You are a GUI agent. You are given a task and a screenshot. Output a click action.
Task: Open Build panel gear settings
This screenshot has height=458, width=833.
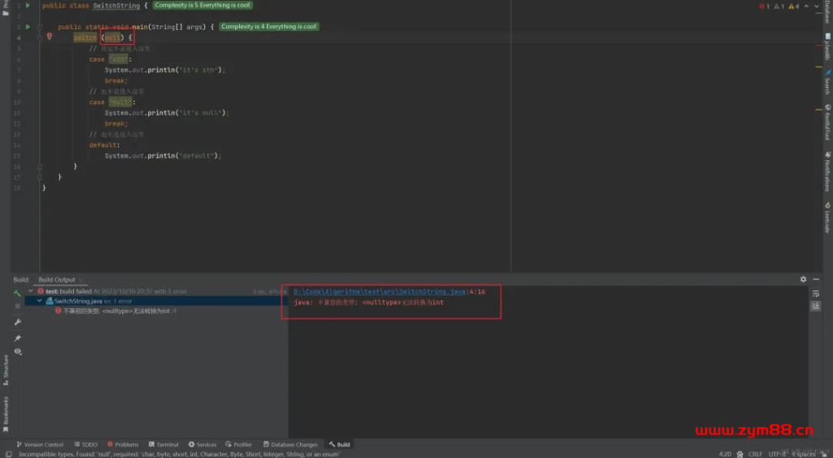(804, 280)
